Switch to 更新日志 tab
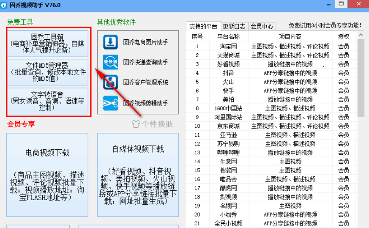This screenshot has width=369, height=228. [x=234, y=26]
